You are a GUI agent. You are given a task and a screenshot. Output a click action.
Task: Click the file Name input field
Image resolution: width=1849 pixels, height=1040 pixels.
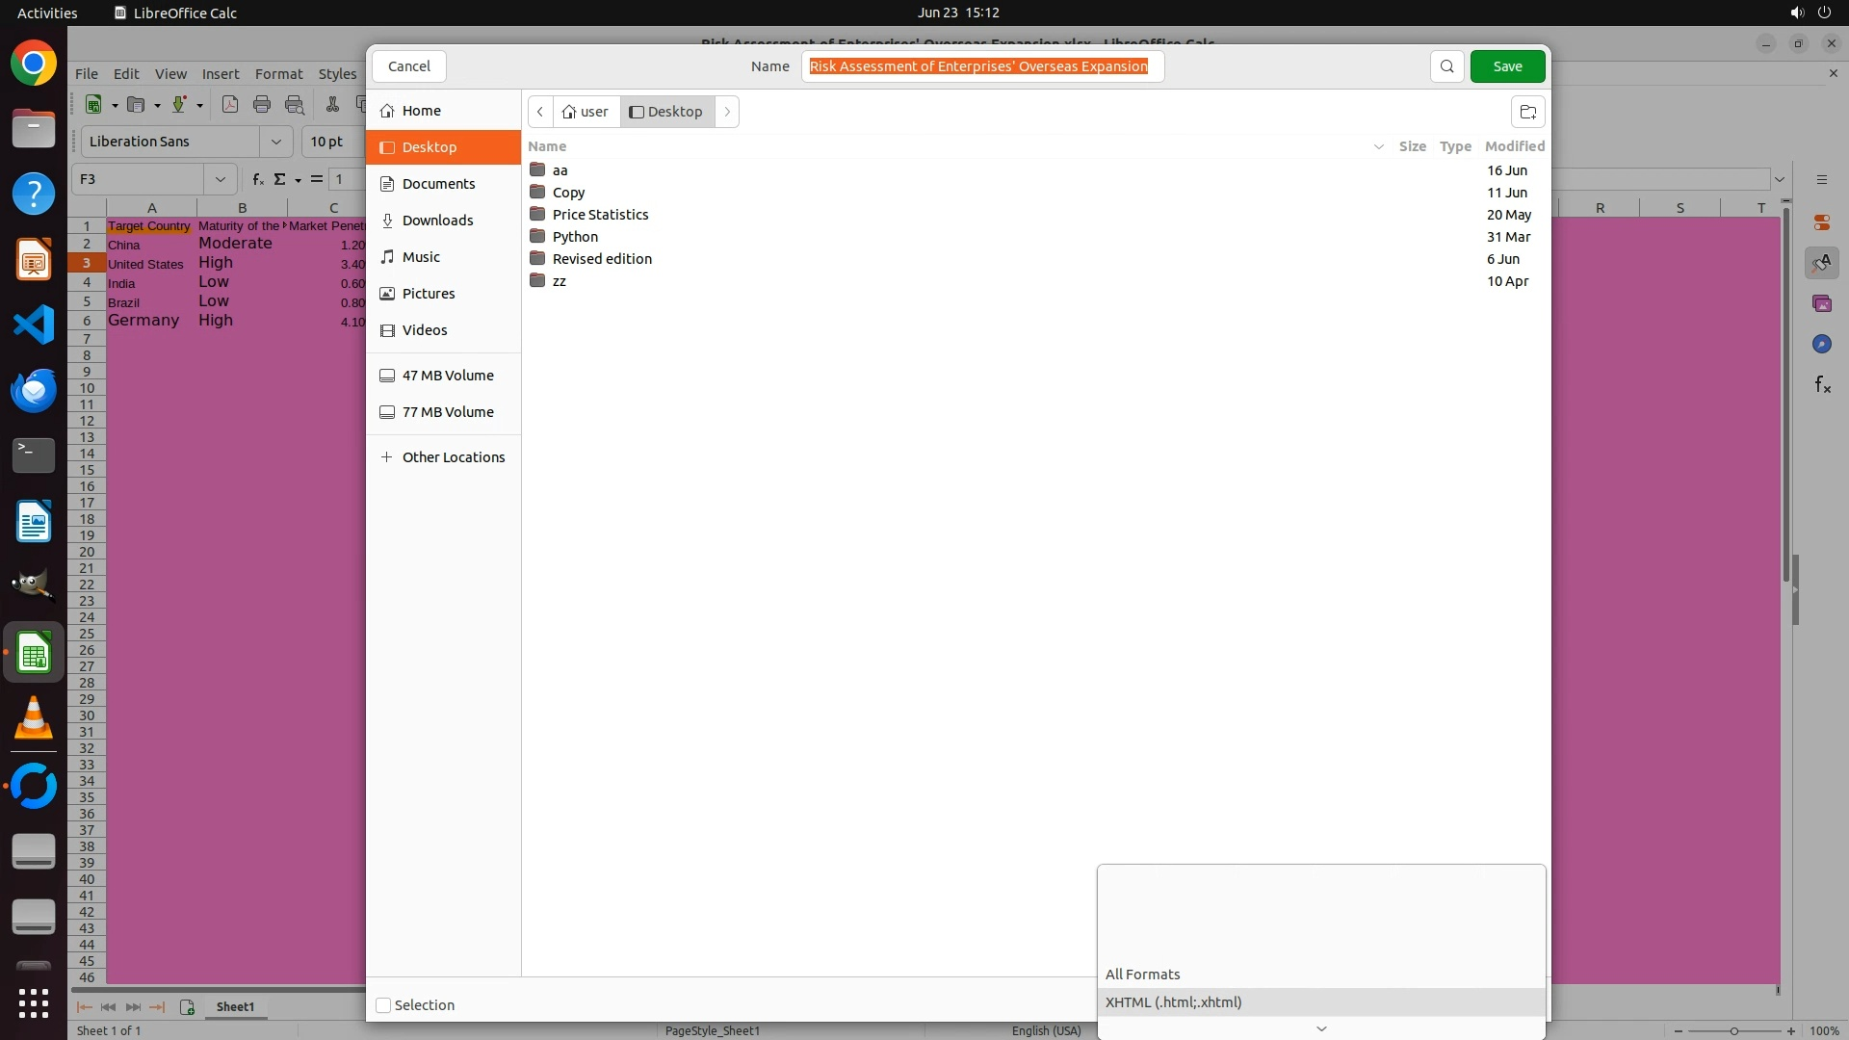coord(982,66)
